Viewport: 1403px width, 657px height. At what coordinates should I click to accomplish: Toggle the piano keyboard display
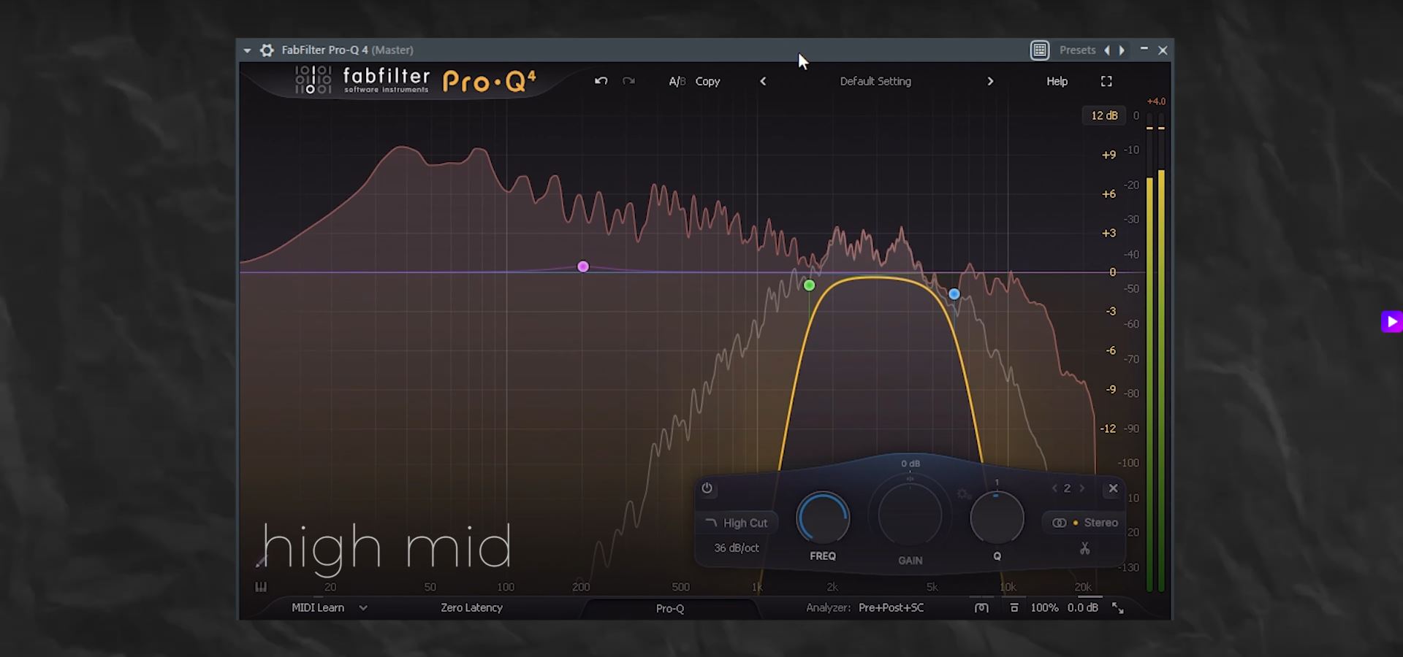pyautogui.click(x=261, y=587)
